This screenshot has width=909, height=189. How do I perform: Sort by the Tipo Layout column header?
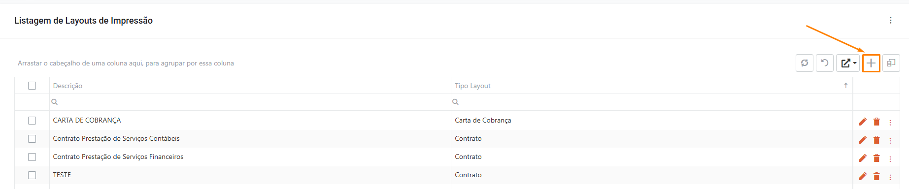click(472, 86)
